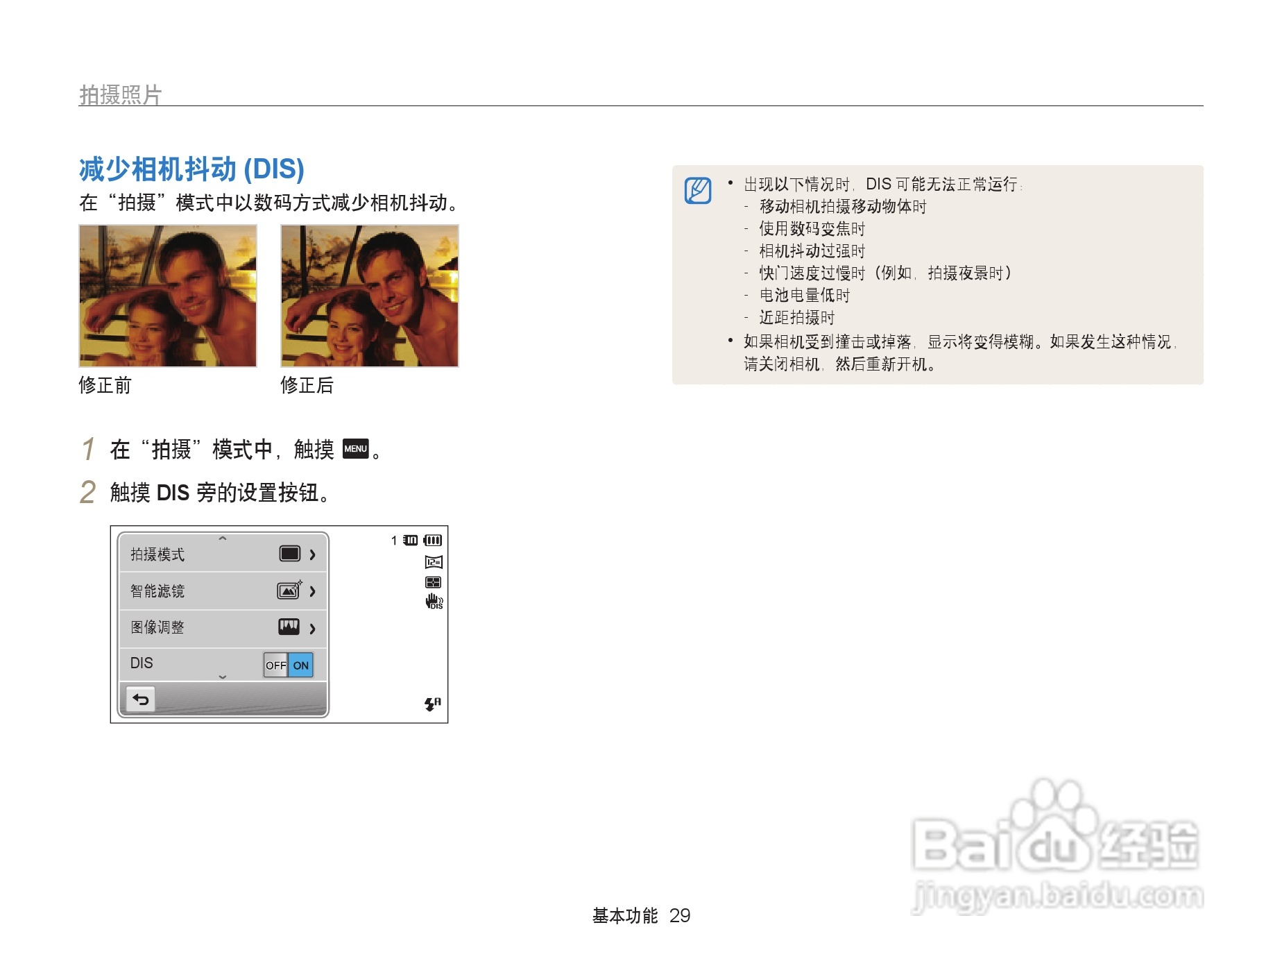Click the image adjust histogram icon

[x=289, y=627]
